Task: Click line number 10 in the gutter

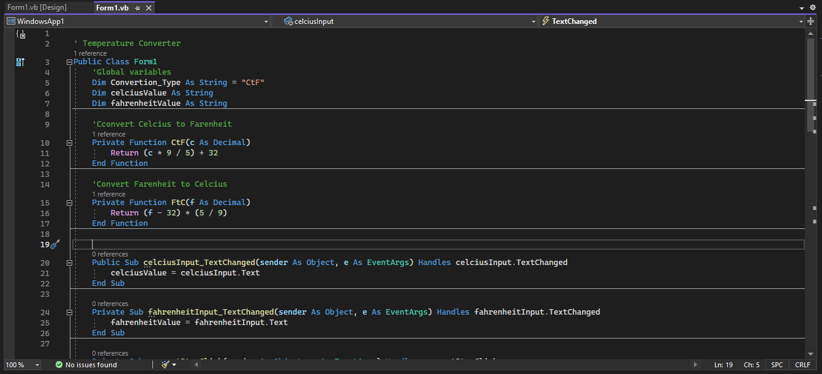Action: pyautogui.click(x=45, y=143)
